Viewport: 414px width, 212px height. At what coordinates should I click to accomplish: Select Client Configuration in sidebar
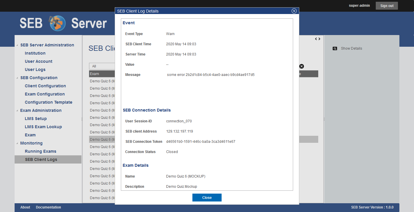coord(45,86)
